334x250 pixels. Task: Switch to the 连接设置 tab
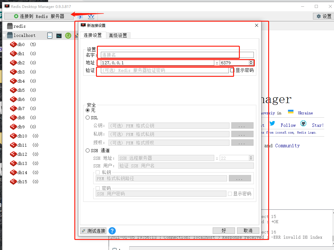92,35
